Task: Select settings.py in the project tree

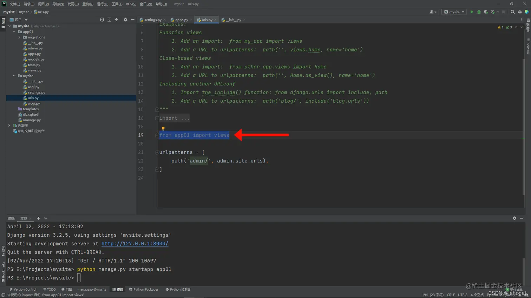Action: [x=37, y=92]
